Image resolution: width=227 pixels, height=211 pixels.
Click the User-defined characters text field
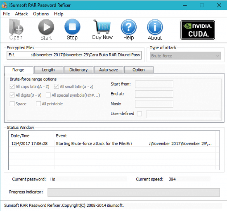point(183,114)
